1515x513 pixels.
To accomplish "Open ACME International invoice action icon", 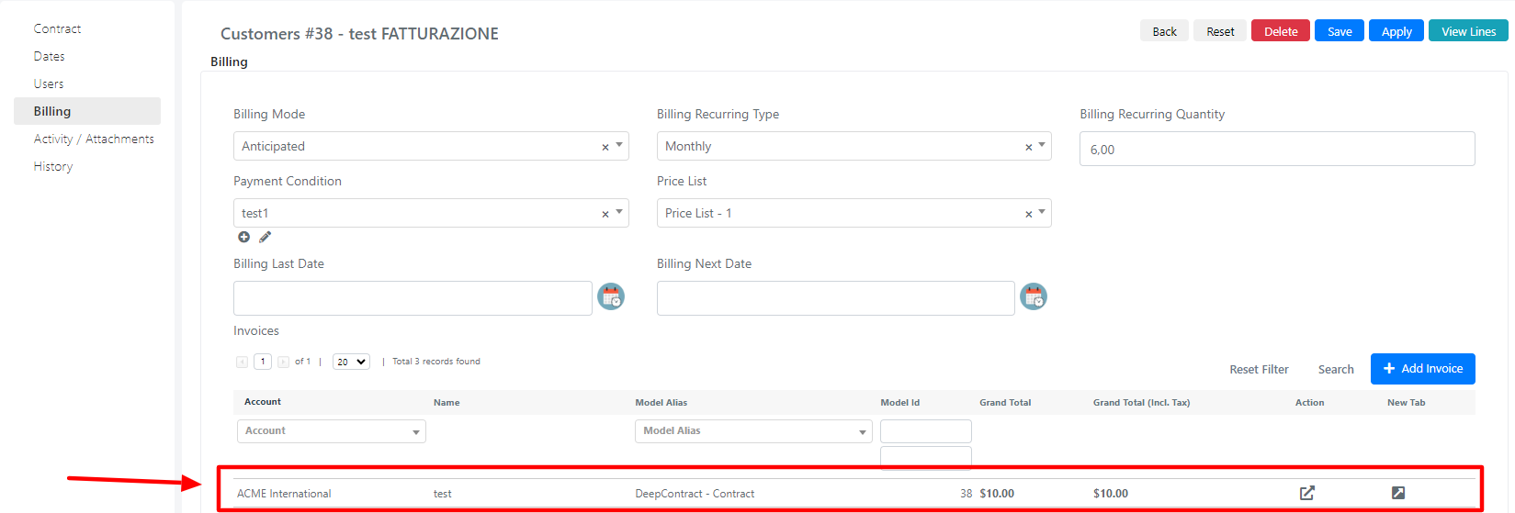I will tap(1307, 493).
